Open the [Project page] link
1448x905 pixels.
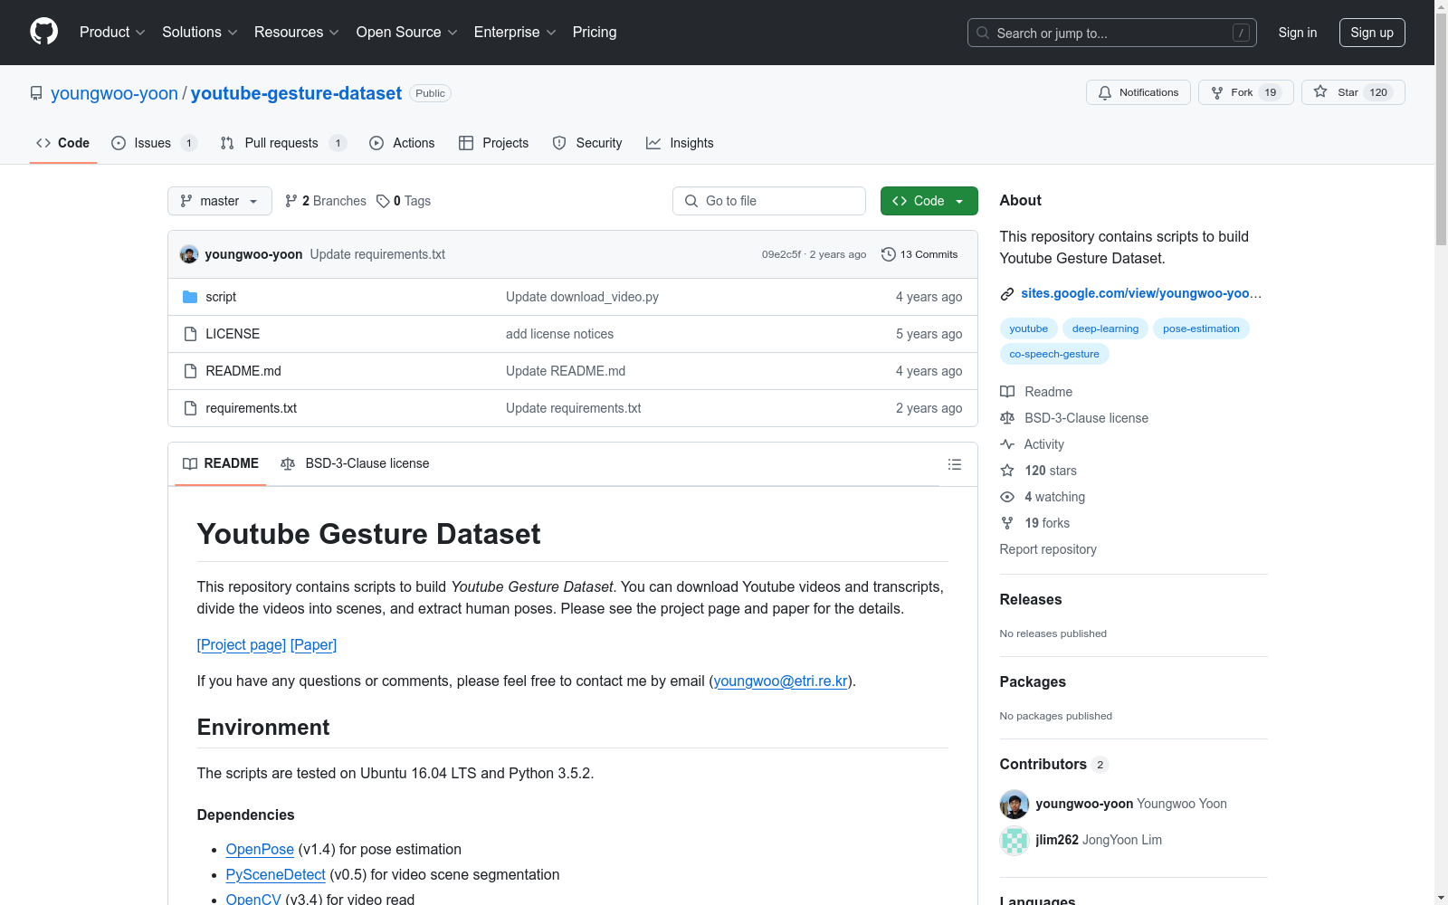pyautogui.click(x=242, y=645)
